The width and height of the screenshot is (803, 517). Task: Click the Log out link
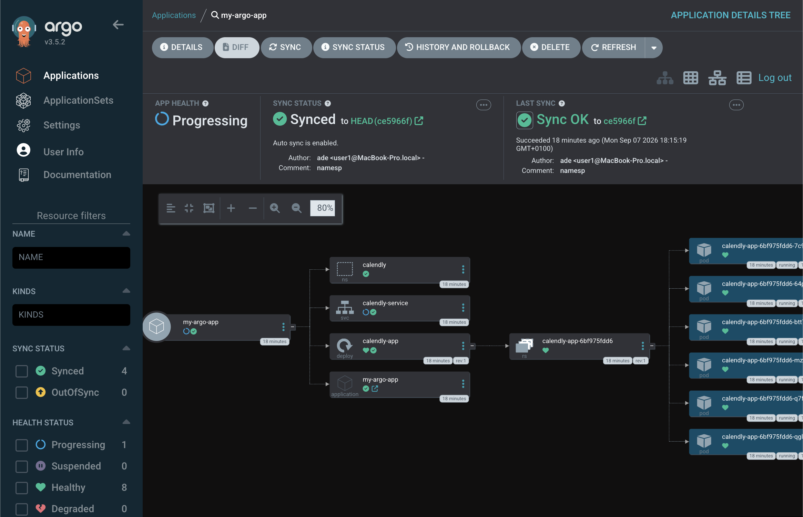tap(775, 78)
